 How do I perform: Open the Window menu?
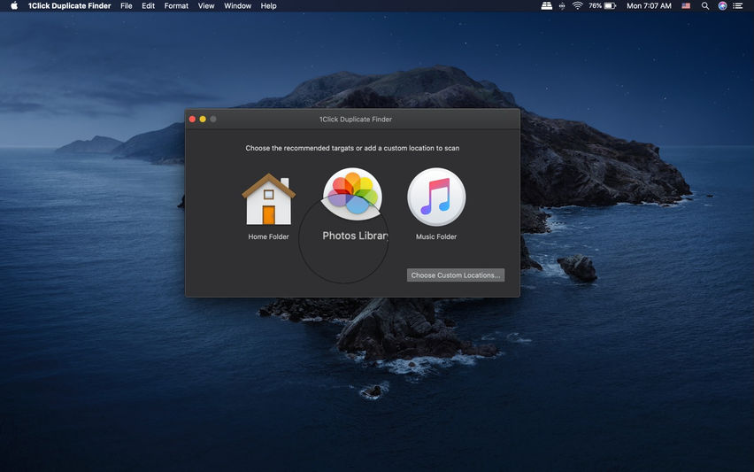[237, 6]
